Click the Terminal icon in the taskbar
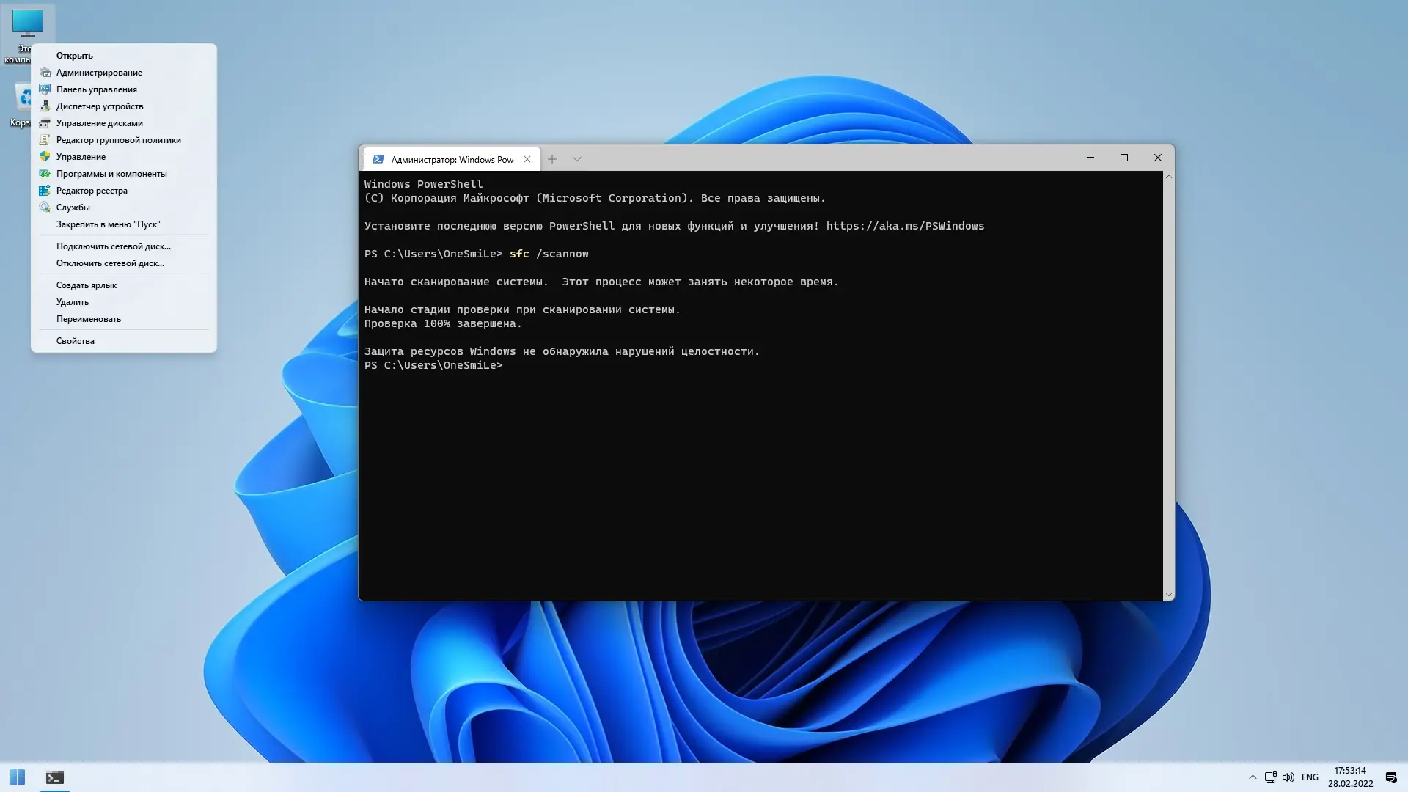 click(55, 777)
